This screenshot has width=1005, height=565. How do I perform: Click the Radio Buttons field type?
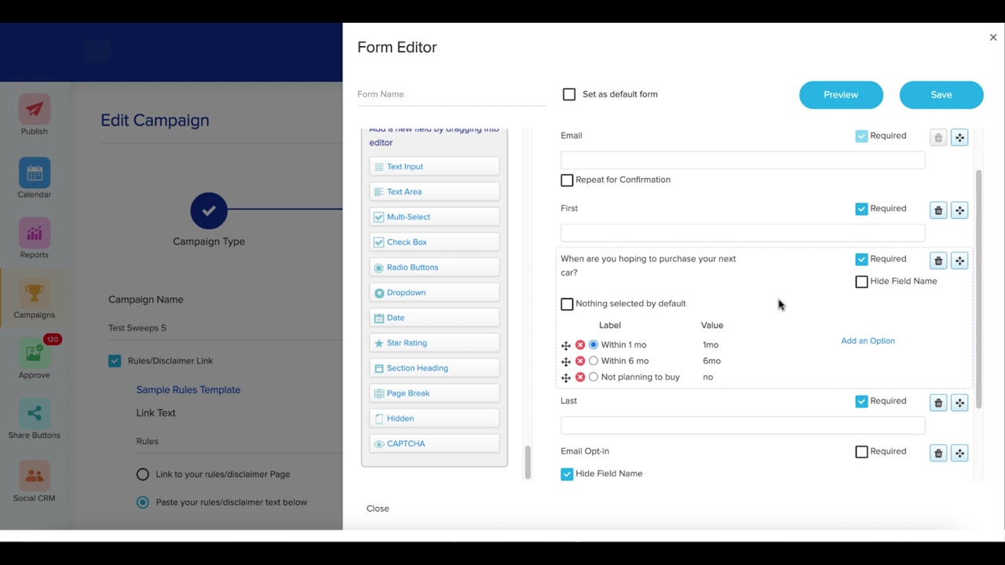pos(434,267)
